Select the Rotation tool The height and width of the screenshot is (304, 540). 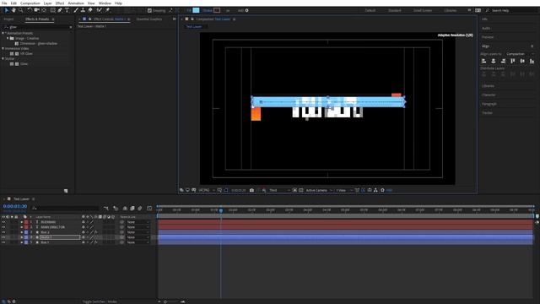click(30, 10)
